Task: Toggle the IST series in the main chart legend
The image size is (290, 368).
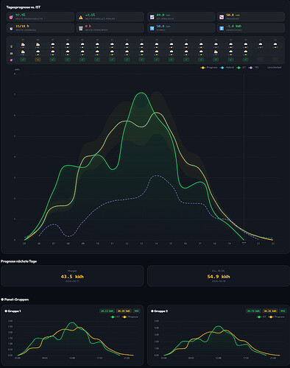Action: tap(241, 68)
